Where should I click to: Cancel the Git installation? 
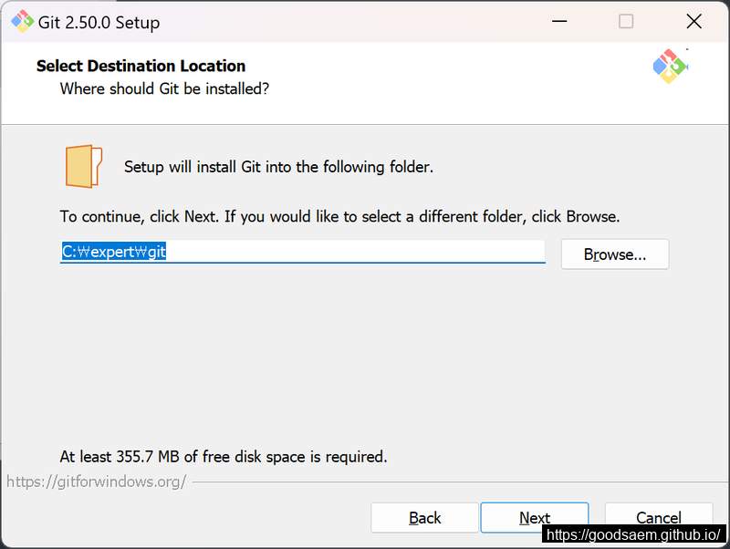click(x=658, y=517)
